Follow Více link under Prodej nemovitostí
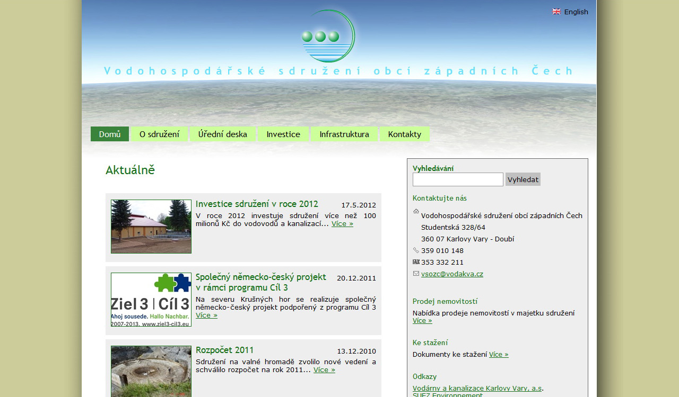This screenshot has height=397, width=679. tap(422, 321)
